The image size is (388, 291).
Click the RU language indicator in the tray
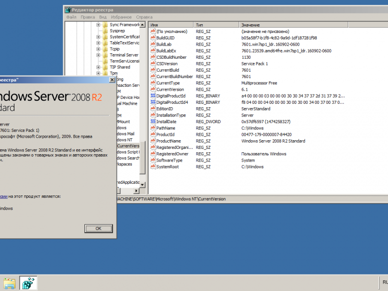tap(385, 282)
